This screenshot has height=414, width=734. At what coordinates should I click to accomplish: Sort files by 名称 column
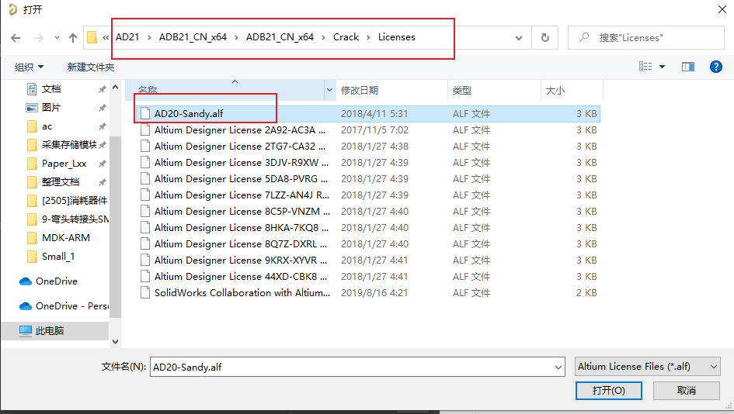(148, 90)
